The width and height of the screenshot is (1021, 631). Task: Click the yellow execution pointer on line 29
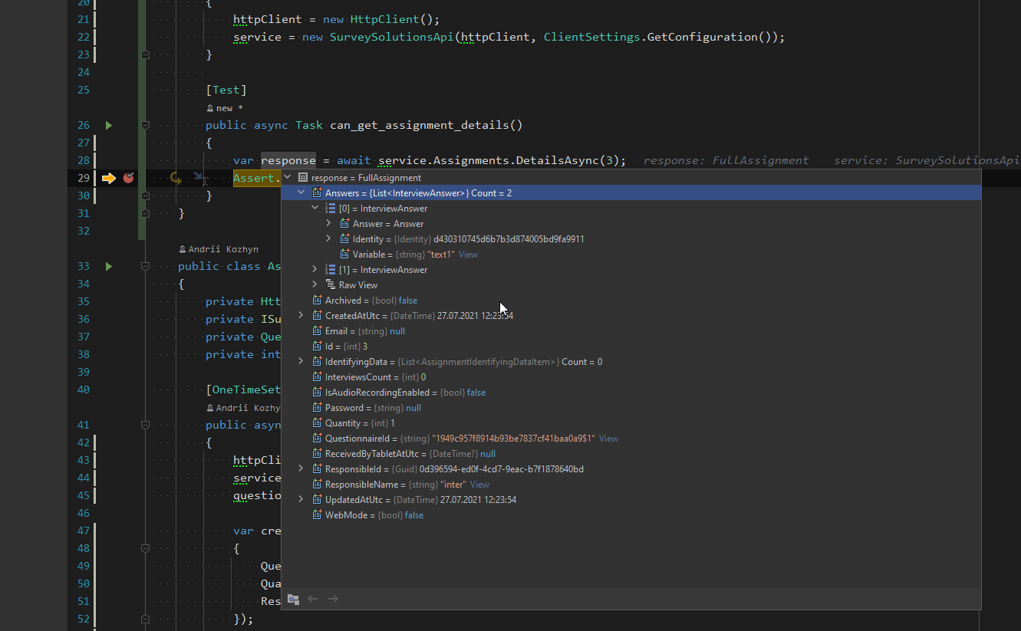pyautogui.click(x=108, y=177)
